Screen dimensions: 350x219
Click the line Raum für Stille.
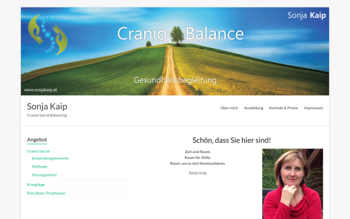pos(198,158)
